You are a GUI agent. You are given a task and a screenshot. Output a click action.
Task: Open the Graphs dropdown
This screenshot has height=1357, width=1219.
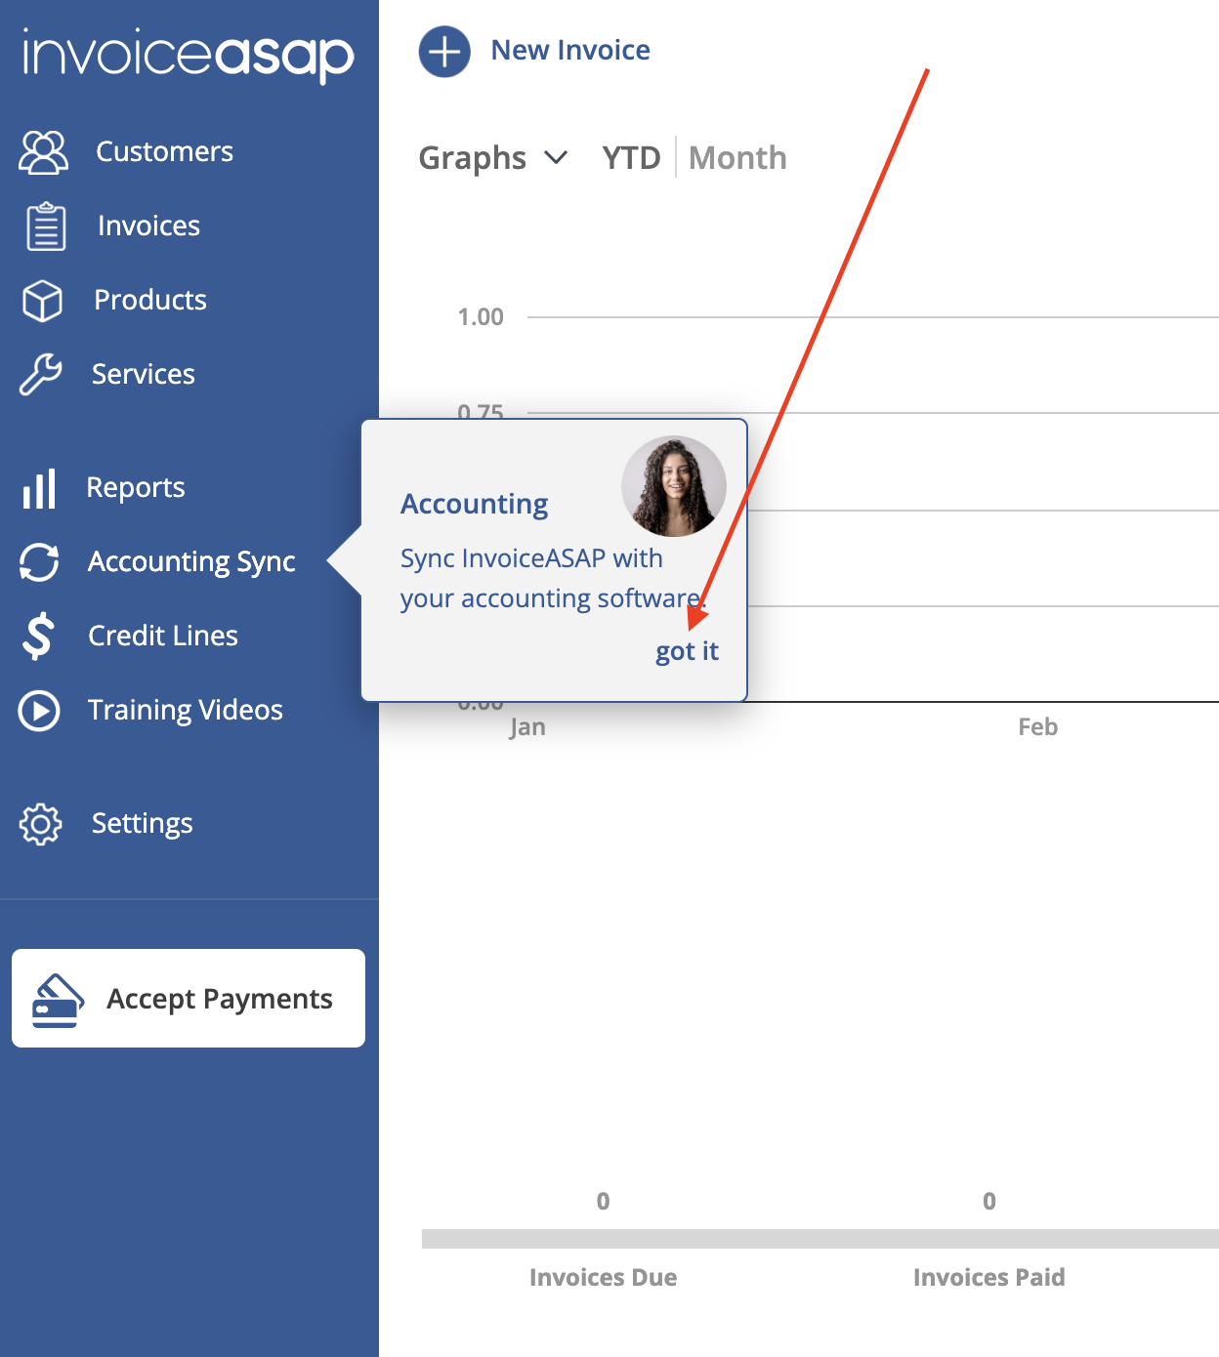[472, 157]
